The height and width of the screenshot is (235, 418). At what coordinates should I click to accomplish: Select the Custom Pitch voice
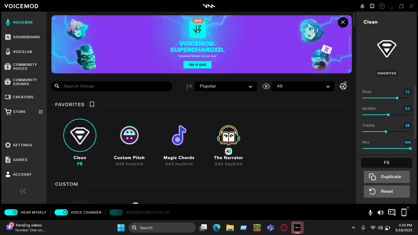(x=129, y=135)
